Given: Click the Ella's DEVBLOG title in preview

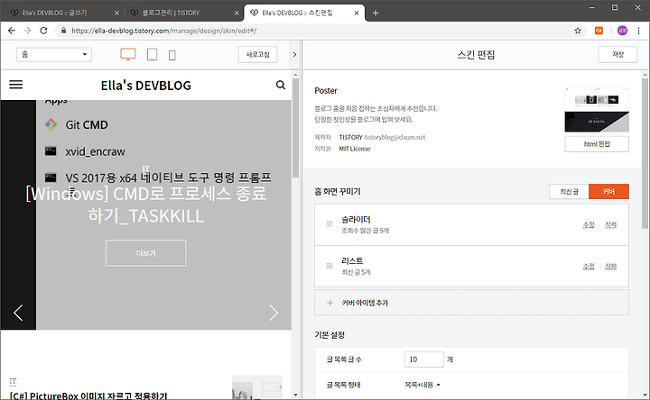Looking at the screenshot, I should point(146,86).
